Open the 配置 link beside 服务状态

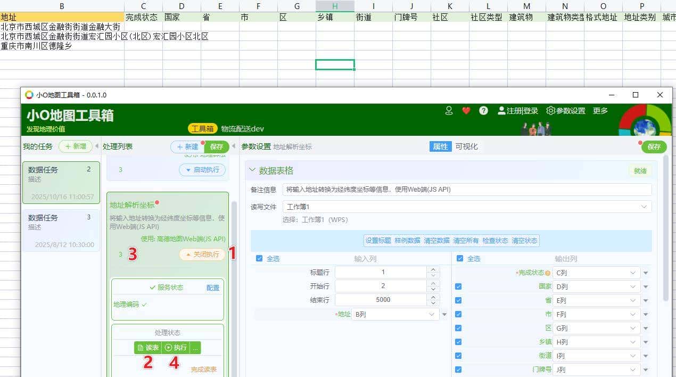coord(212,287)
